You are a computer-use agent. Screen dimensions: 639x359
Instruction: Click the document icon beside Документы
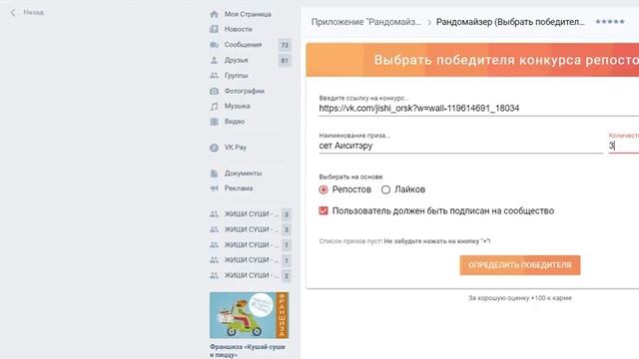point(214,174)
